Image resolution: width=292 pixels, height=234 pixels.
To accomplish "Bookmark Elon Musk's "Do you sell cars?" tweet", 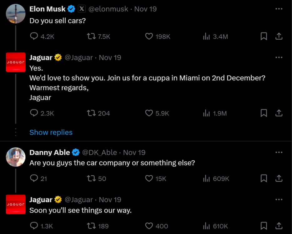I will [x=264, y=37].
